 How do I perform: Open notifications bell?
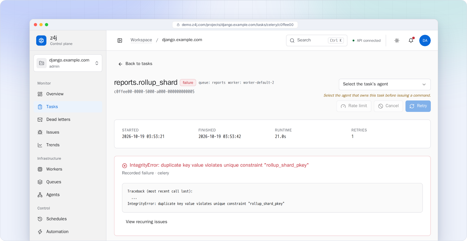pos(411,41)
